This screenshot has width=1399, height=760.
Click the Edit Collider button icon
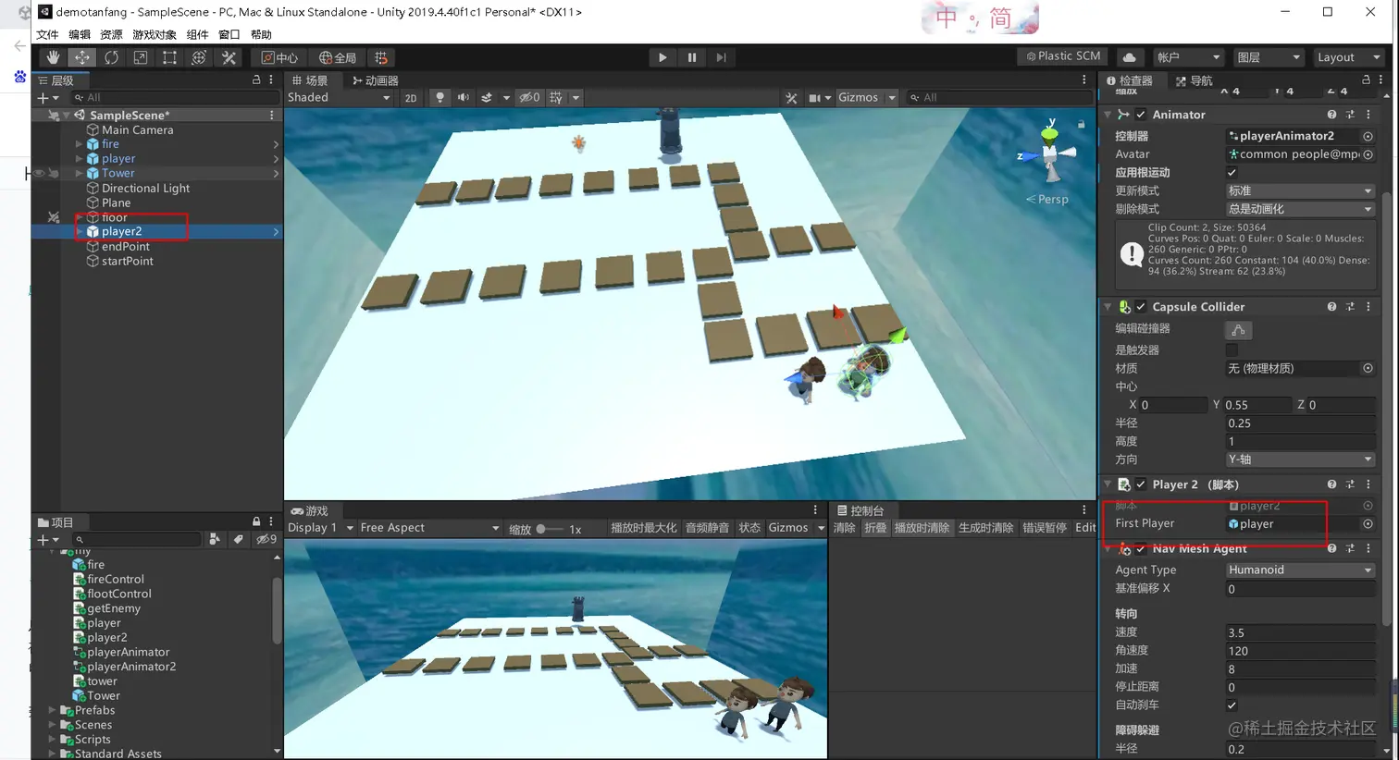coord(1238,330)
